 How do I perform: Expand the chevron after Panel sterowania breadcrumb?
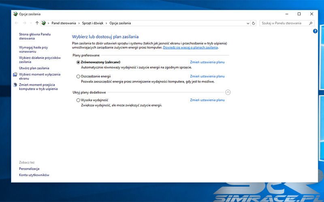80,23
